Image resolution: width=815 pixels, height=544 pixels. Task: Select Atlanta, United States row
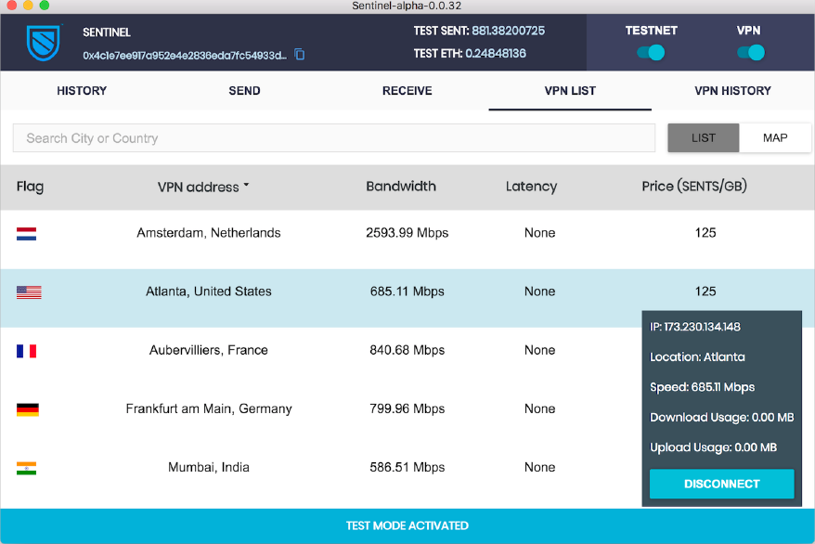click(407, 298)
